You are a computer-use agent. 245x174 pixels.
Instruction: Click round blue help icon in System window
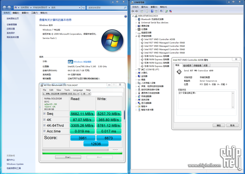coord(126,16)
